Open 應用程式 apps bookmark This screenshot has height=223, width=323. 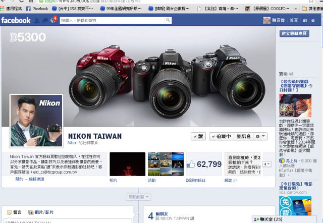(11, 9)
